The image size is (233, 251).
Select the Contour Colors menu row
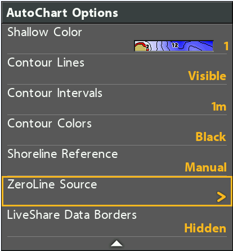[x=117, y=130]
